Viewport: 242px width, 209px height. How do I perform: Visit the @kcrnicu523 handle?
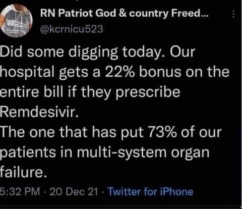point(72,29)
